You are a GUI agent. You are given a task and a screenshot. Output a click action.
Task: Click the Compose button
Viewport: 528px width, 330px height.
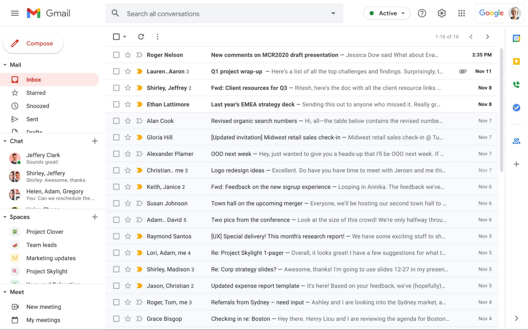click(x=33, y=44)
